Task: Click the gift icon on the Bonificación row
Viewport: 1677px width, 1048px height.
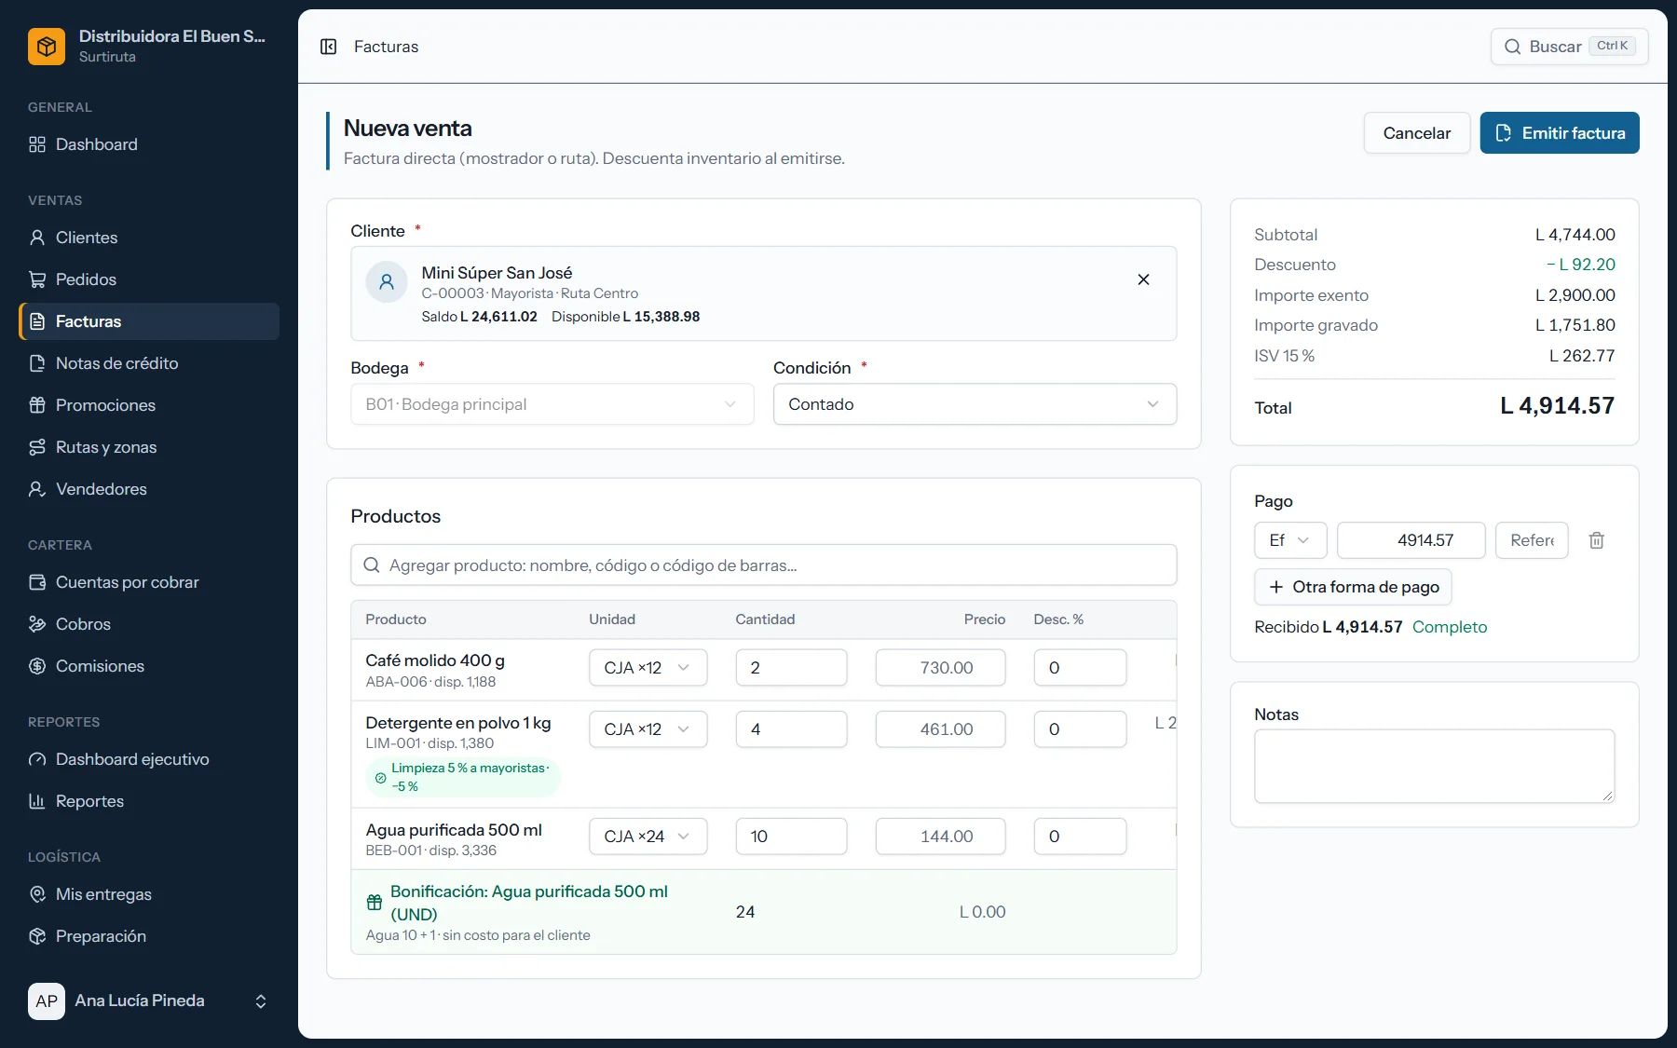Action: tap(375, 902)
